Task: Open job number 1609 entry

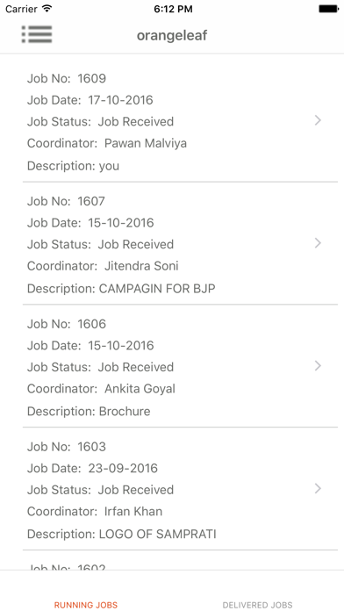Action: pos(66,79)
